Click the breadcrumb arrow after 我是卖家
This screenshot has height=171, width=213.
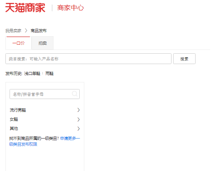[26, 31]
